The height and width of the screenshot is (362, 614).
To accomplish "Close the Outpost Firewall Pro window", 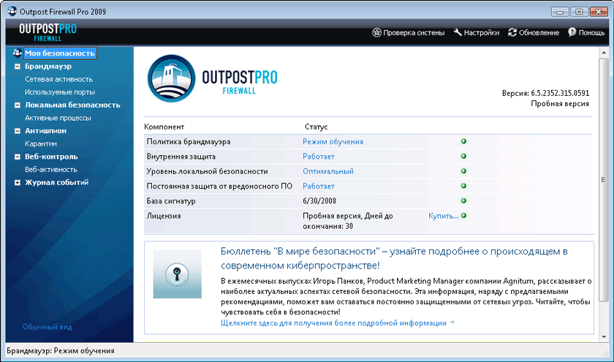I will coord(599,12).
